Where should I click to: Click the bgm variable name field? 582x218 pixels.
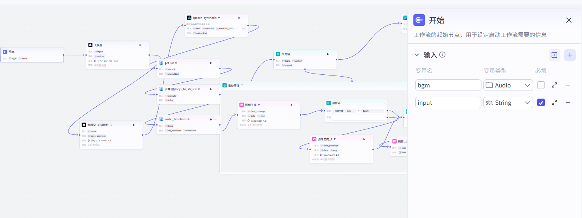tap(448, 85)
